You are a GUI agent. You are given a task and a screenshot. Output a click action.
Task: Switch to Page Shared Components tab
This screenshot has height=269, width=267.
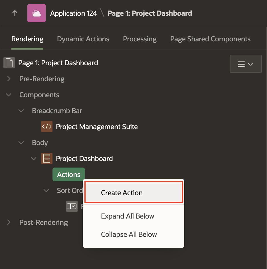[210, 39]
